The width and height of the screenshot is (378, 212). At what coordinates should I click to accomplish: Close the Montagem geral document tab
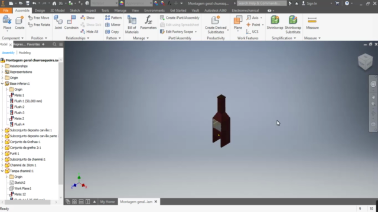coord(156,201)
